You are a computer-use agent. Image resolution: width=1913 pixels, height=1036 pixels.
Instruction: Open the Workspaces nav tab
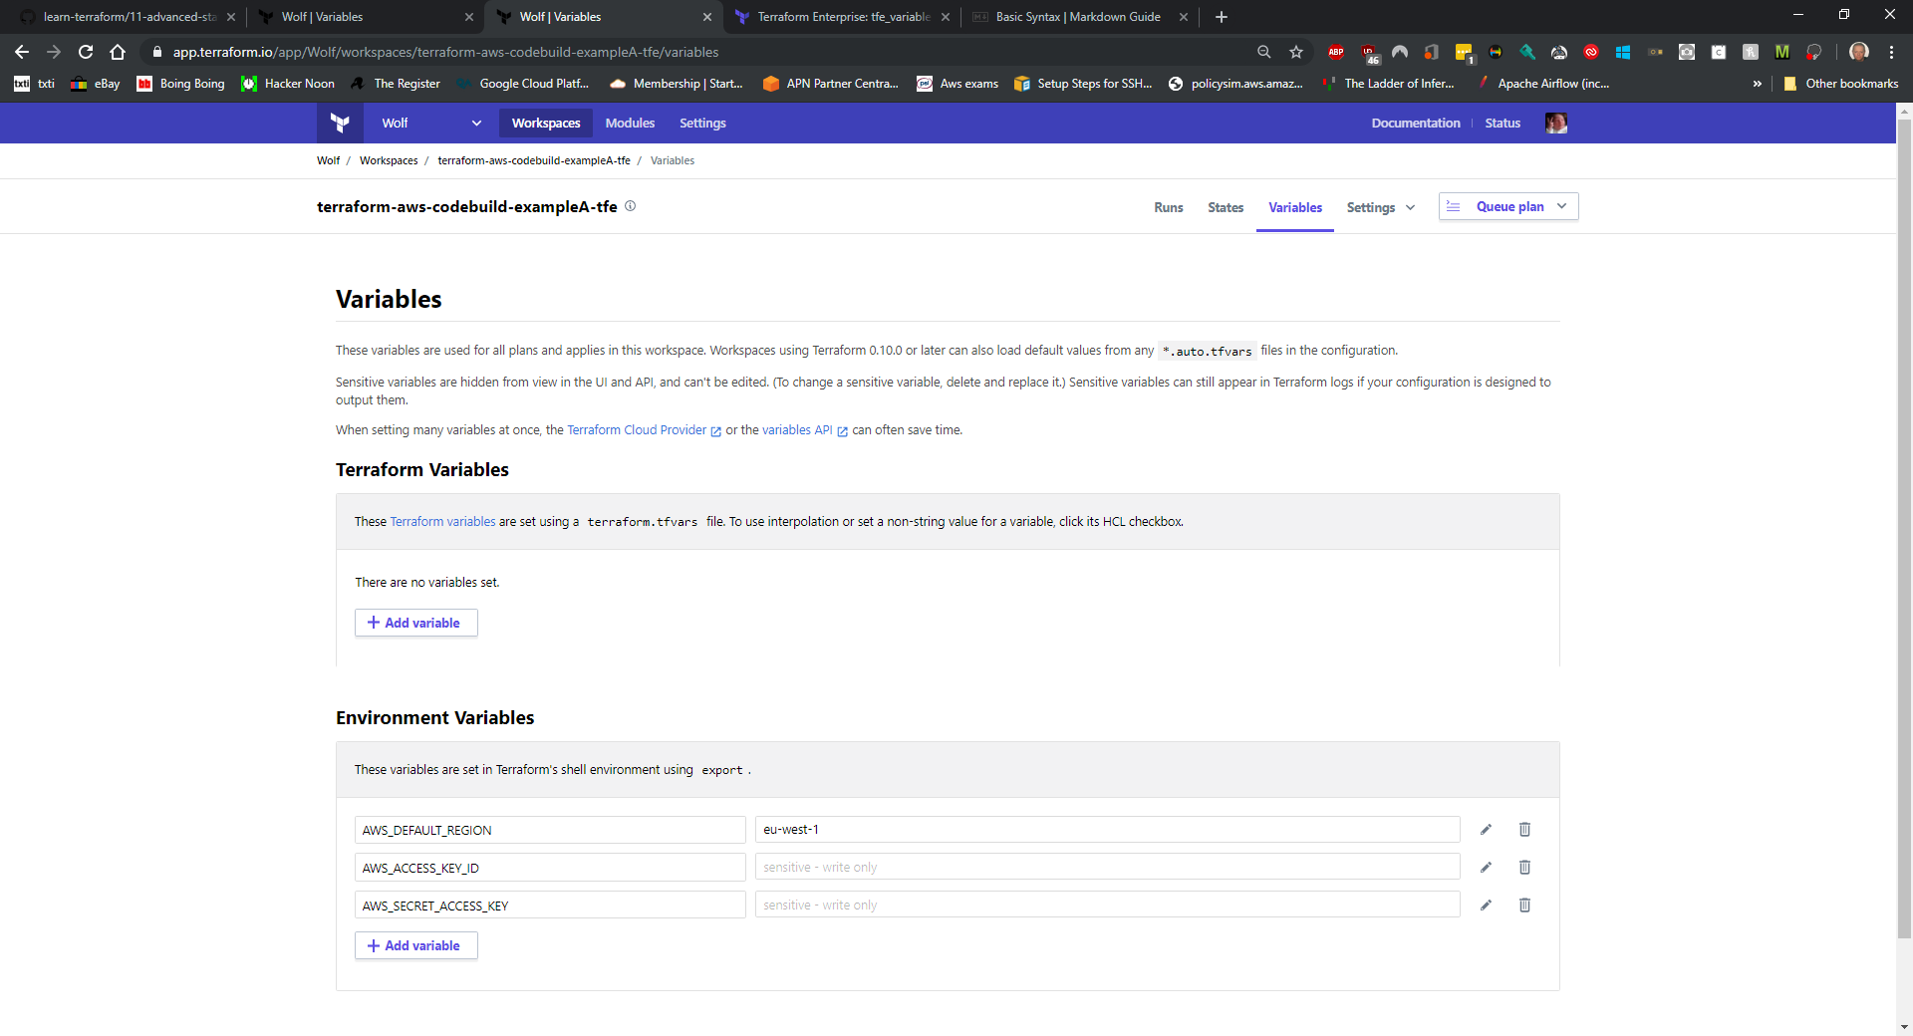(546, 123)
